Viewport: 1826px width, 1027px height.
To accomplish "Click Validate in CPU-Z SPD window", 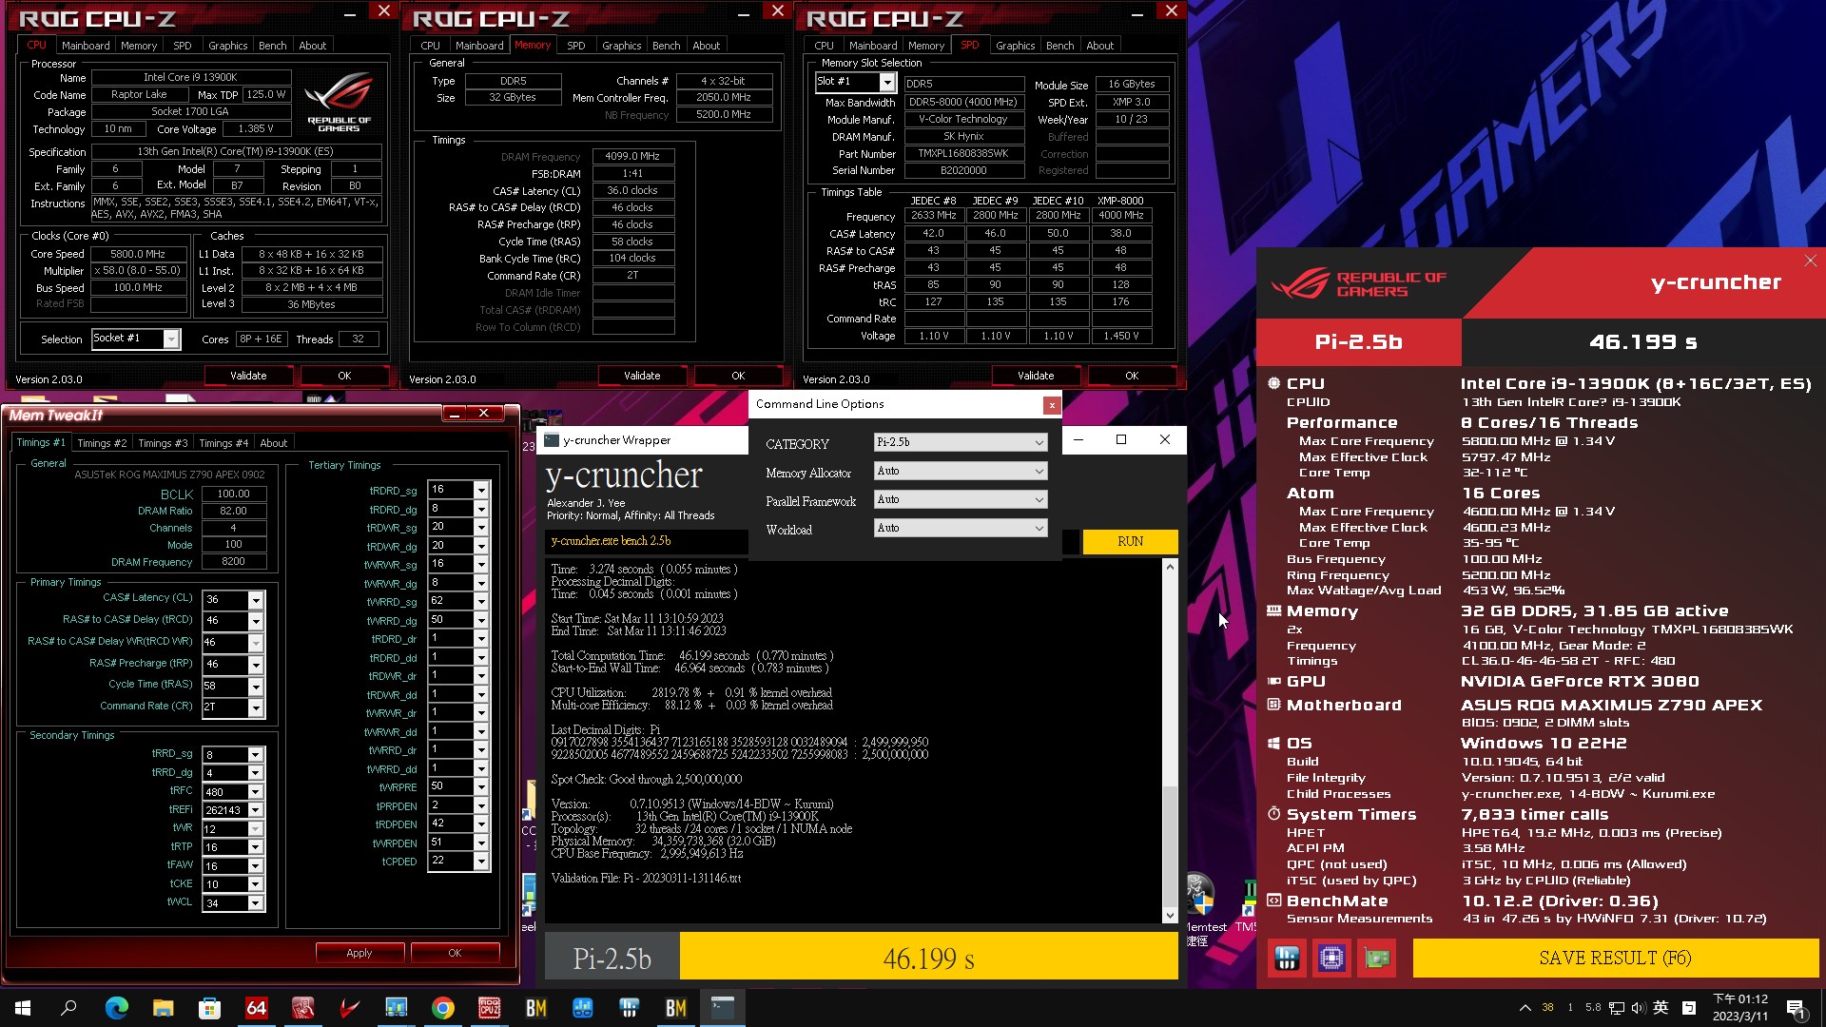I will coord(1036,376).
